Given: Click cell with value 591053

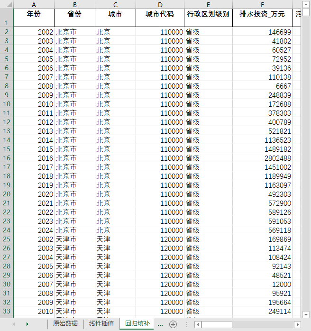Looking at the screenshot, I should [262, 221].
